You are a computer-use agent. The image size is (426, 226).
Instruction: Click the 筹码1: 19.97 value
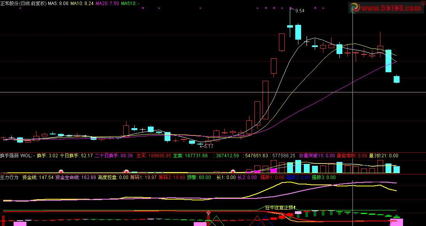pos(143,177)
